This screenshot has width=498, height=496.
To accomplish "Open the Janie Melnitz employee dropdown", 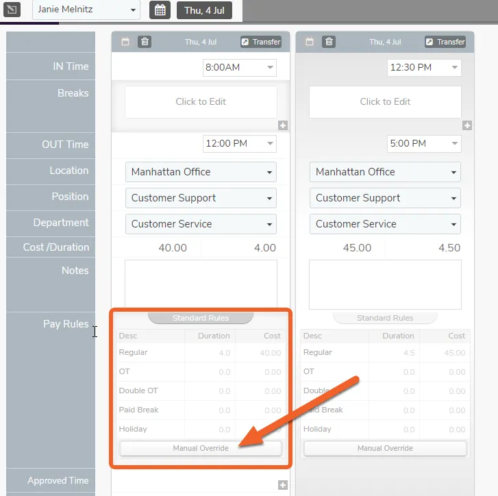I will pyautogui.click(x=86, y=10).
